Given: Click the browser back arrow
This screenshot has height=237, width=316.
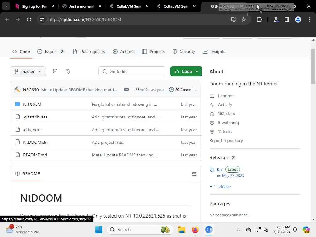Looking at the screenshot, I should coord(7,19).
